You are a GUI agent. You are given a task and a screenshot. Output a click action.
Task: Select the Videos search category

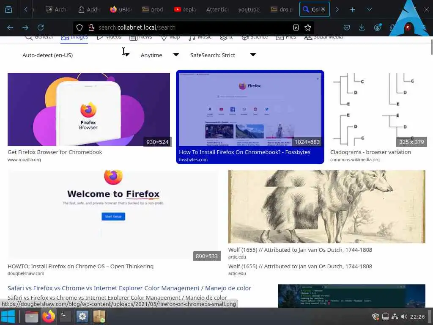pos(109,38)
